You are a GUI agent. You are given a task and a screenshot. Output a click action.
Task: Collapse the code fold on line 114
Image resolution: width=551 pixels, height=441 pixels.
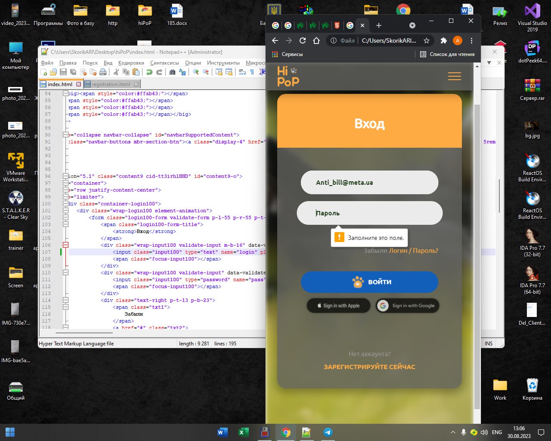(x=65, y=300)
